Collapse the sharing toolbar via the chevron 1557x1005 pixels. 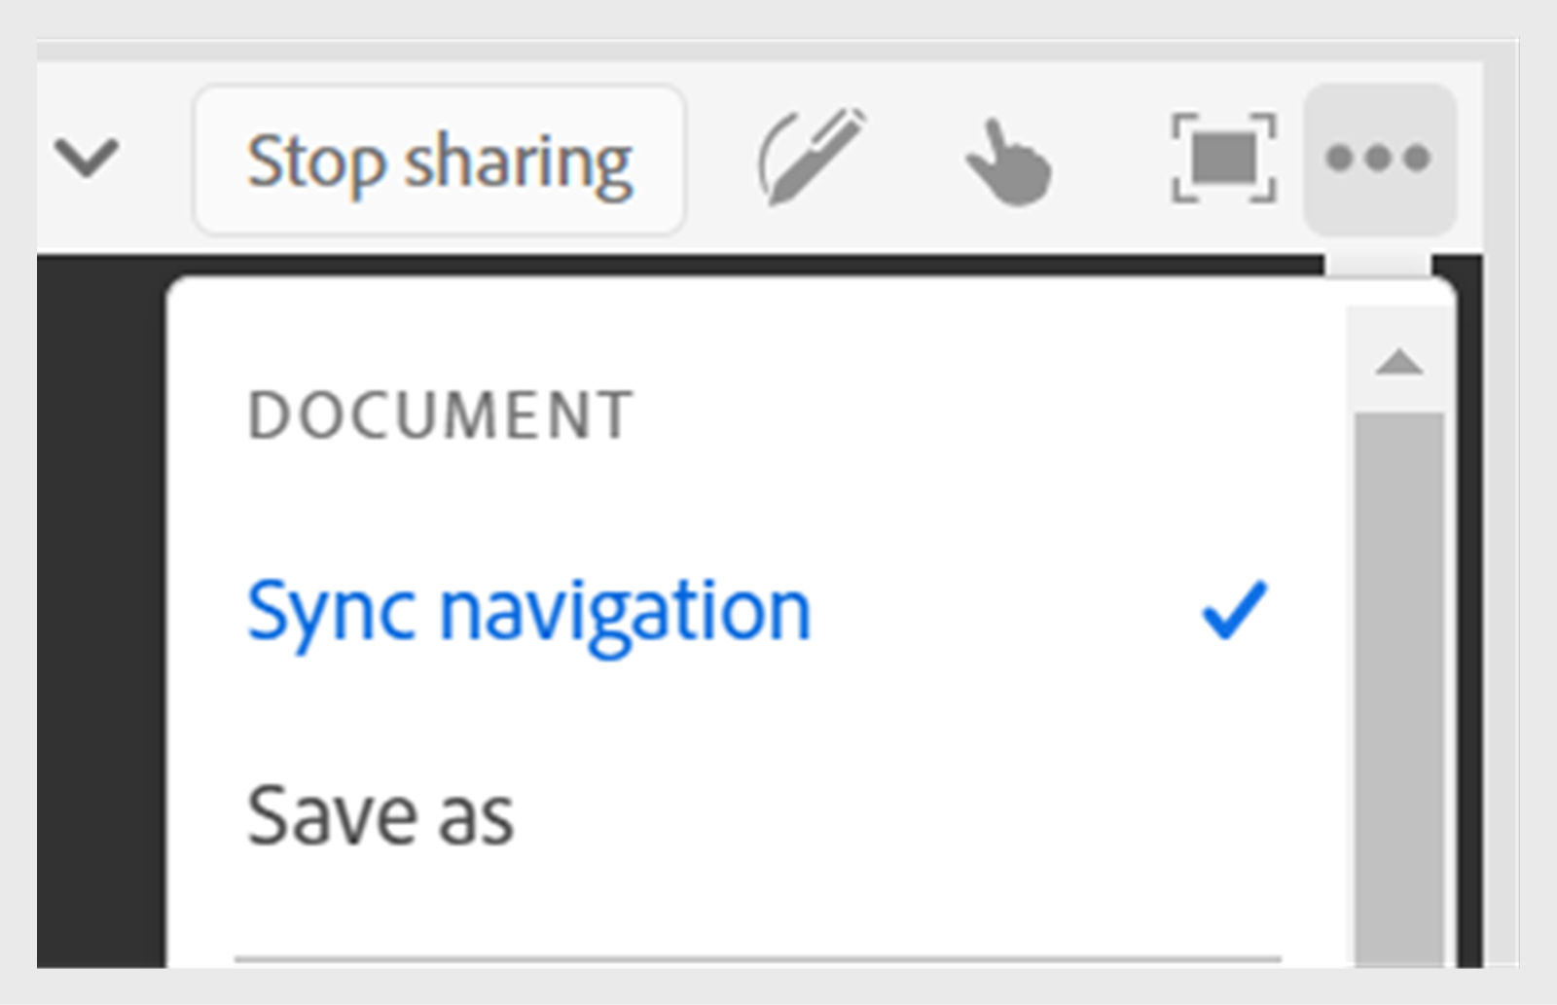[88, 156]
